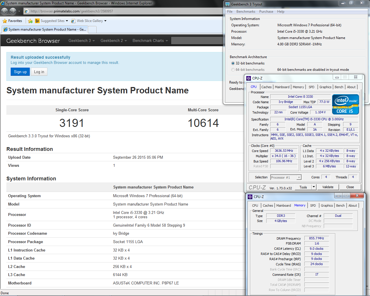Image resolution: width=370 pixels, height=296 pixels.
Task: Switch to SPD tab in lower CPU-Z
Action: (x=313, y=206)
